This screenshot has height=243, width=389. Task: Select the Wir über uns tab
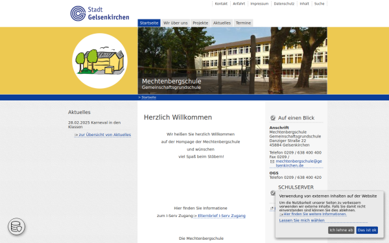tap(176, 23)
